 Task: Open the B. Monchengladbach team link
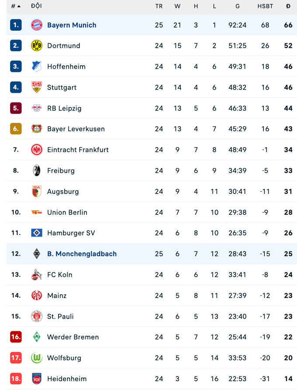point(82,254)
